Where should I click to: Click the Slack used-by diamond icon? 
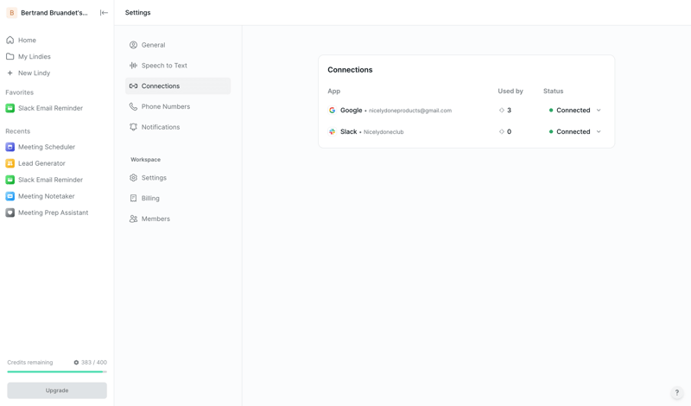point(502,131)
